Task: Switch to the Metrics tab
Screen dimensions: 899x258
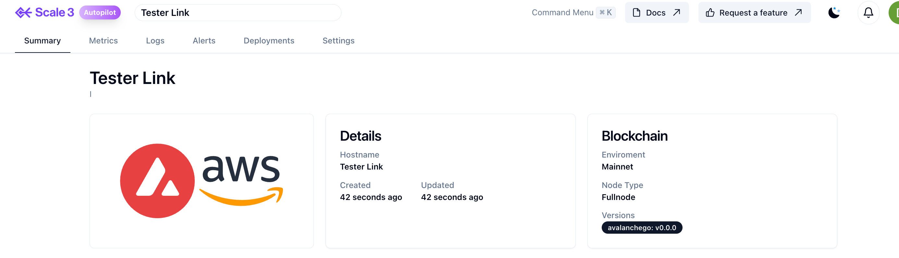Action: click(103, 41)
